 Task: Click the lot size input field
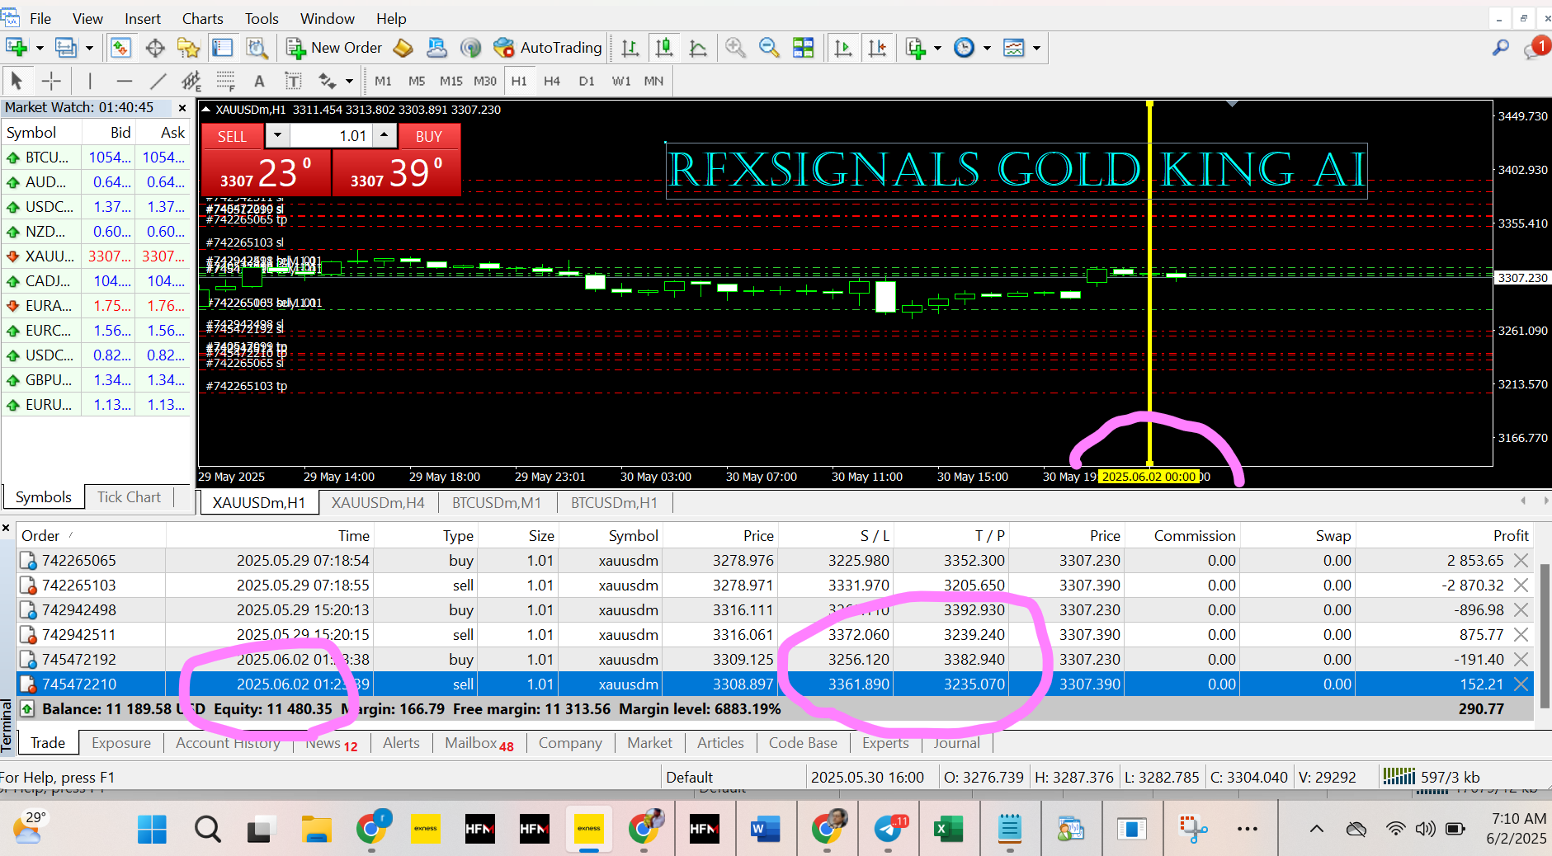tap(330, 135)
